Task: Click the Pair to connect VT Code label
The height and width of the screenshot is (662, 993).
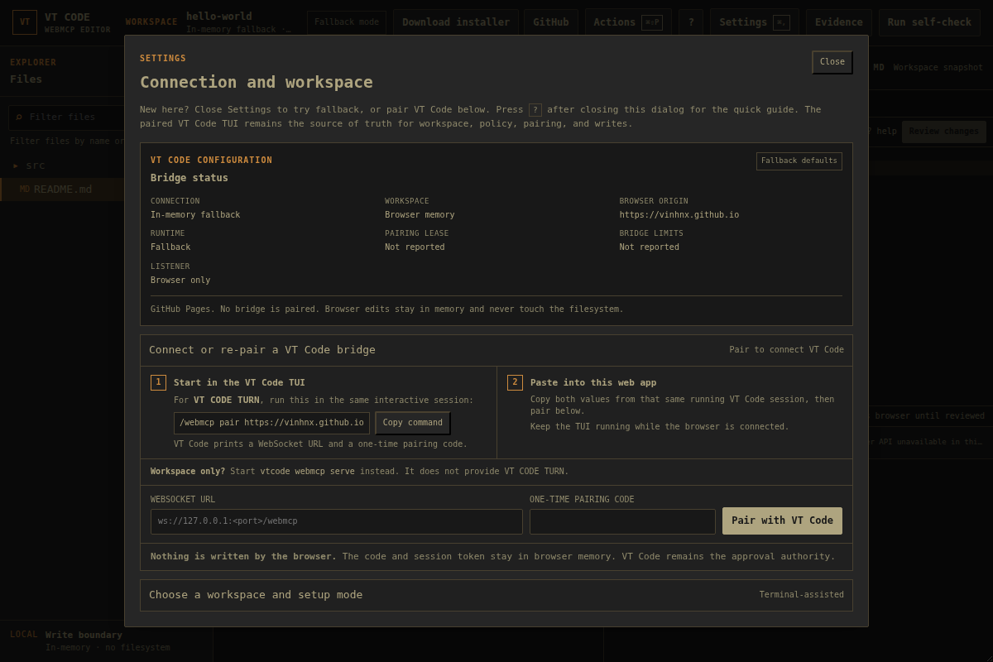Action: 787,350
